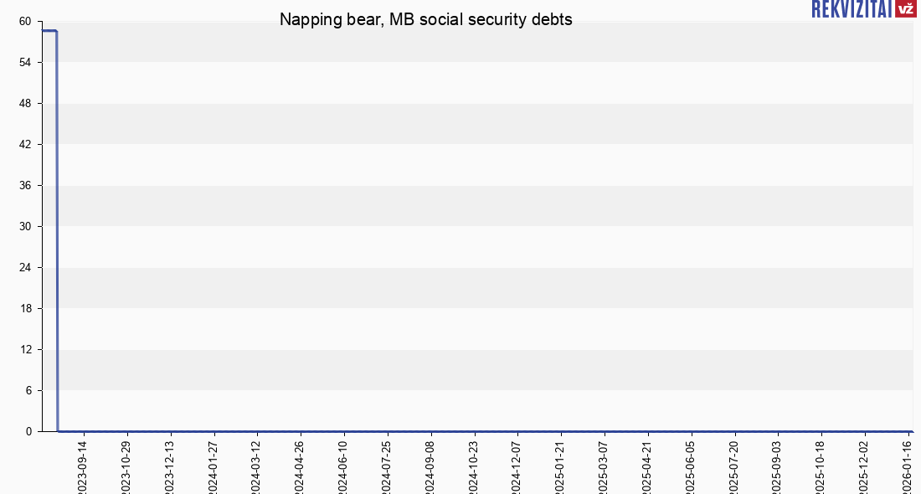Click the chart title 'Napping bear, MB social security debts'

425,19
